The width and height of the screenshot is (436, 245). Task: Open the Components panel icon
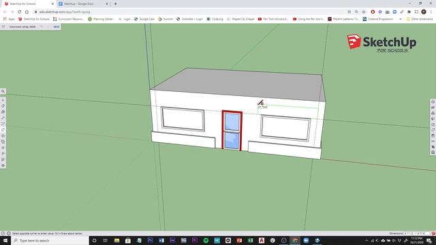433,113
